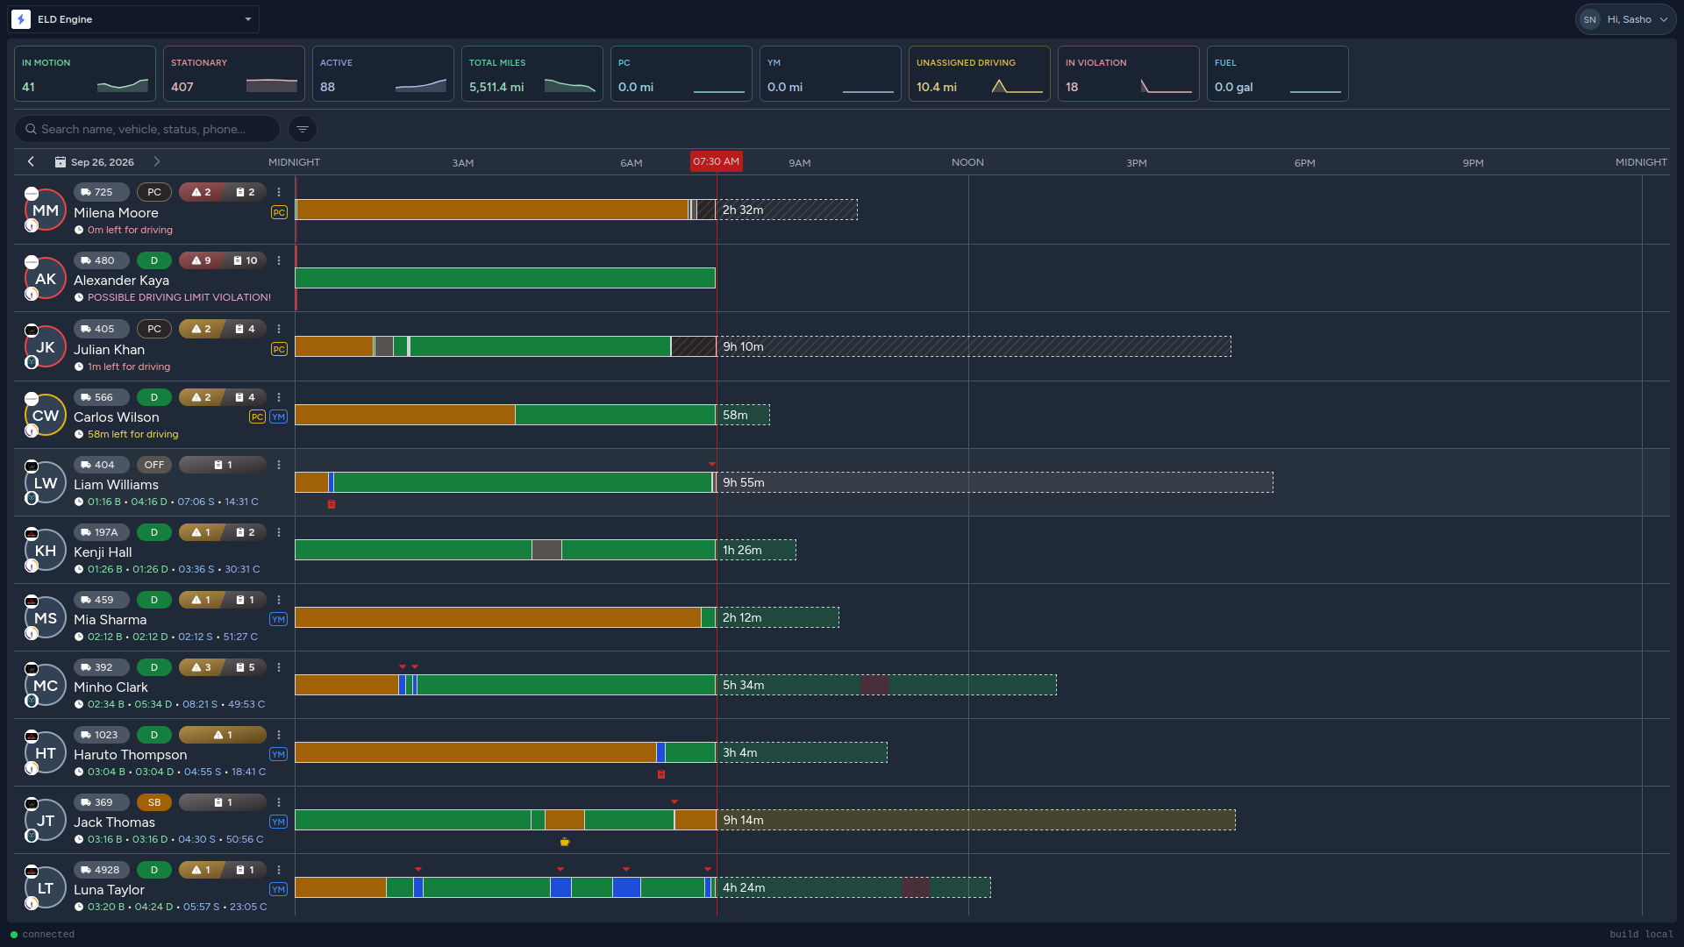Click the red log marker under Haruto Thompson's timeline
1684x947 pixels.
[661, 774]
